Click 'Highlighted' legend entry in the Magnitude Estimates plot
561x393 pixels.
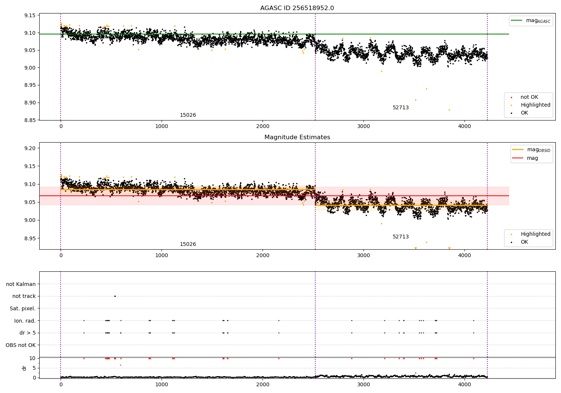tap(536, 234)
